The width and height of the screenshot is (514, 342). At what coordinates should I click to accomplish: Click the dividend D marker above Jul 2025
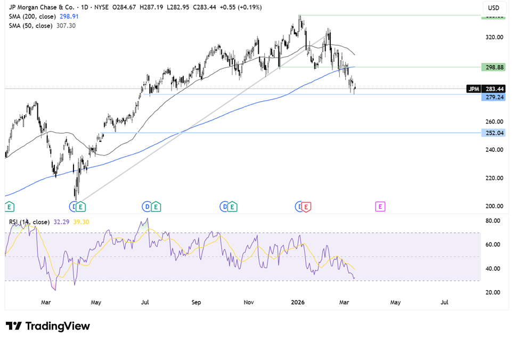[x=146, y=207]
